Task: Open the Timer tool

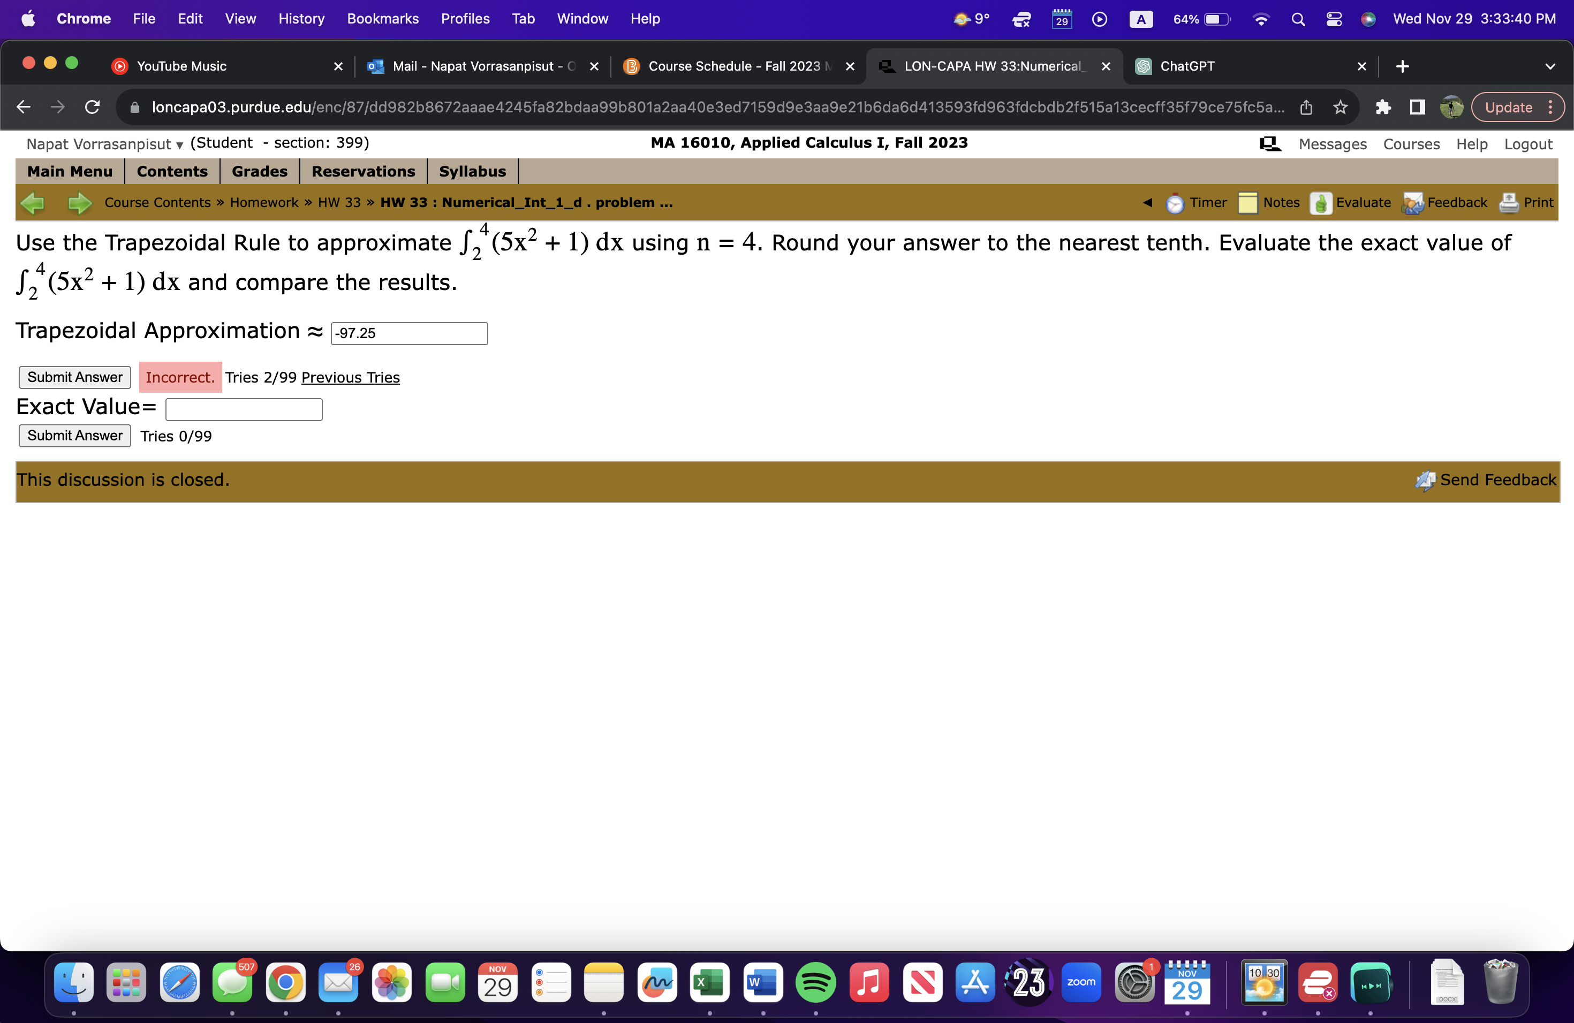Action: (x=1198, y=203)
